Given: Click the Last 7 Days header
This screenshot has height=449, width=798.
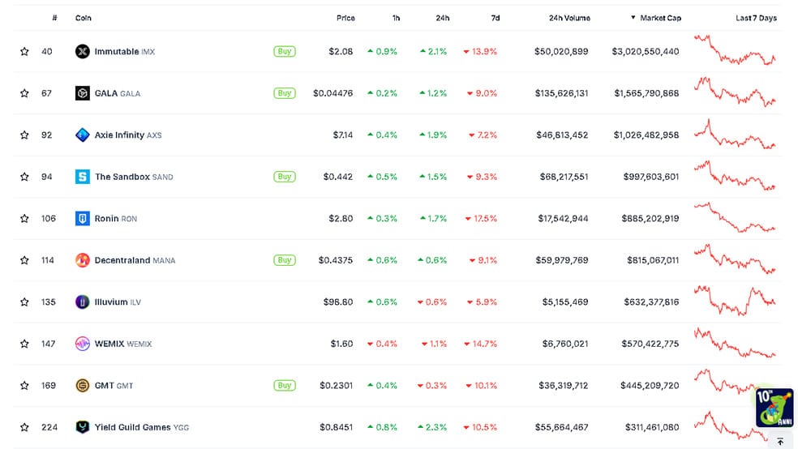Looking at the screenshot, I should coord(757,18).
